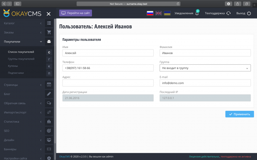Click the Применить button
The image size is (257, 160).
[239, 114]
